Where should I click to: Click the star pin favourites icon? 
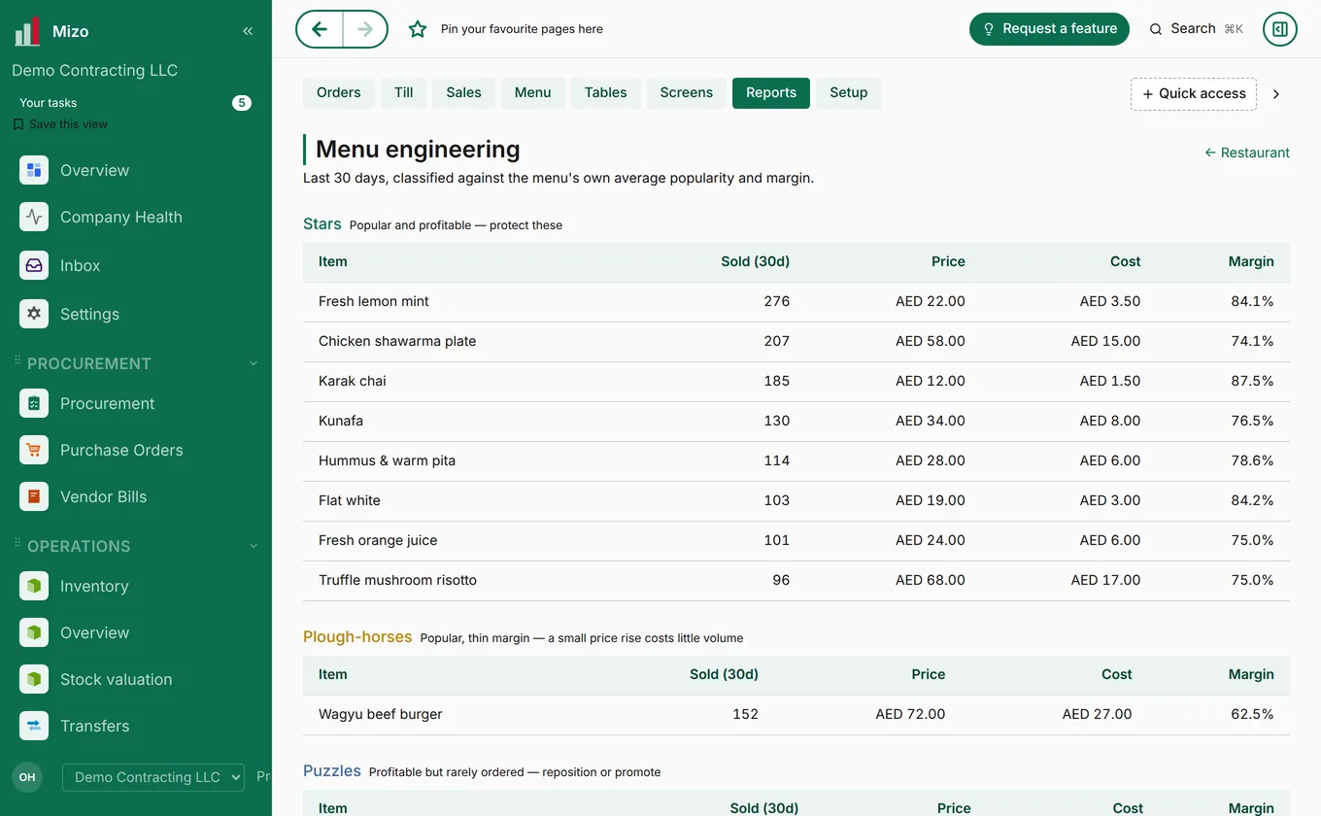[x=418, y=29]
